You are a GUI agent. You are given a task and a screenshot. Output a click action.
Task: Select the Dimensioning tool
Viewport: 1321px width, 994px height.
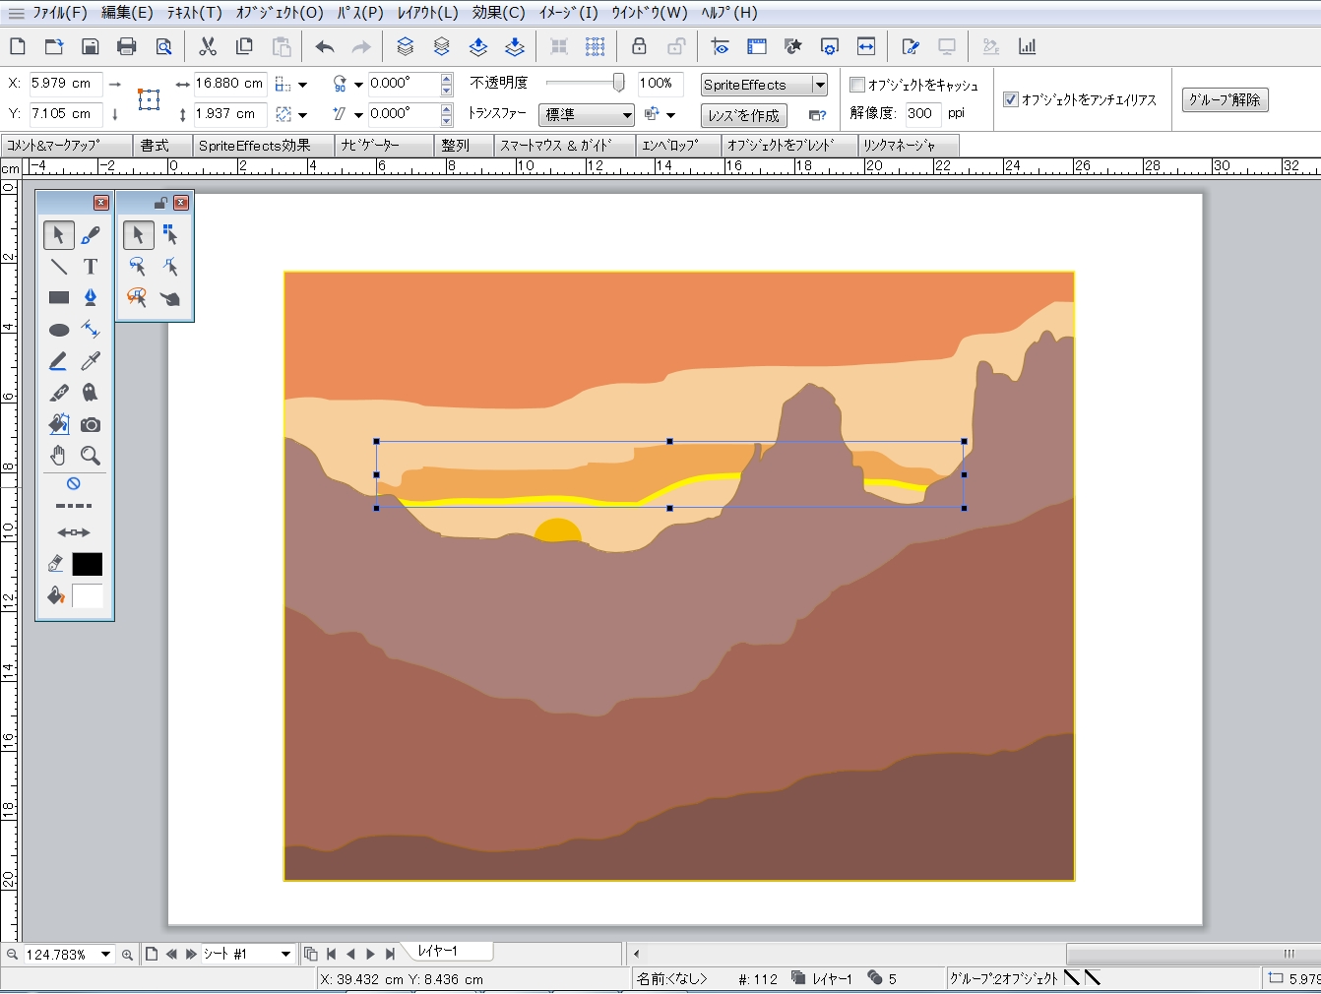pos(91,330)
